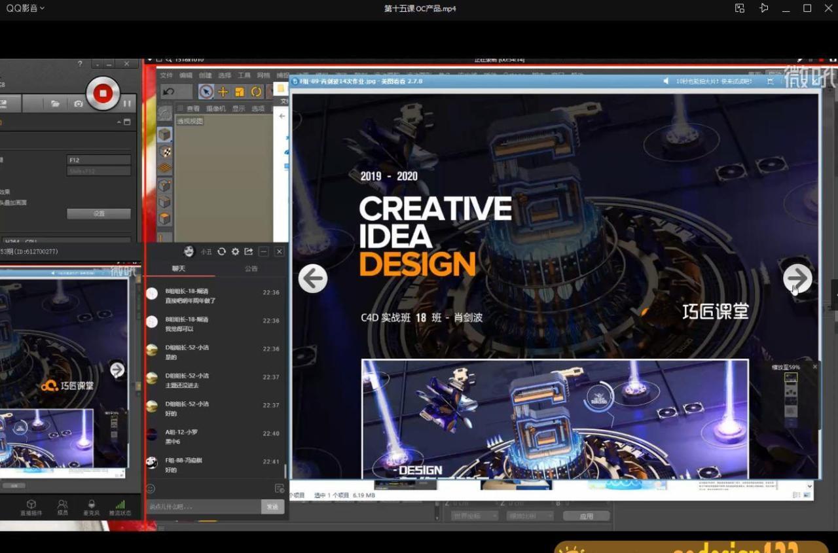Click the chat 发送 button

[273, 507]
